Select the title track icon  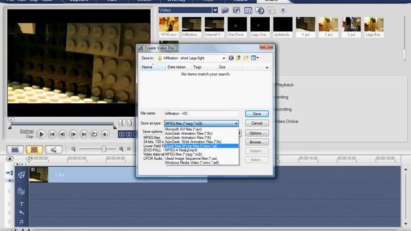[x=21, y=204]
